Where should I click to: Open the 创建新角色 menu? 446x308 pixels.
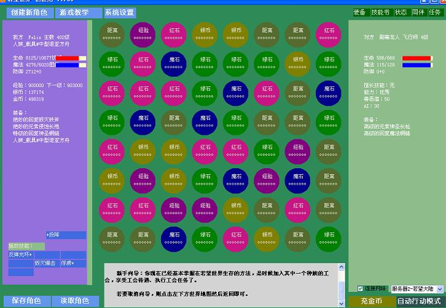tap(29, 12)
